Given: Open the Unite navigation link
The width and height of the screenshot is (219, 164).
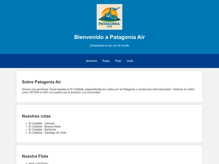Looking at the screenshot, I should coord(130,61).
